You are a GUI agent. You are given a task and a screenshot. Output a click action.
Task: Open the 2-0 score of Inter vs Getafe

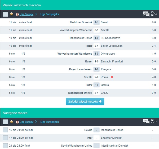[x=96, y=85]
